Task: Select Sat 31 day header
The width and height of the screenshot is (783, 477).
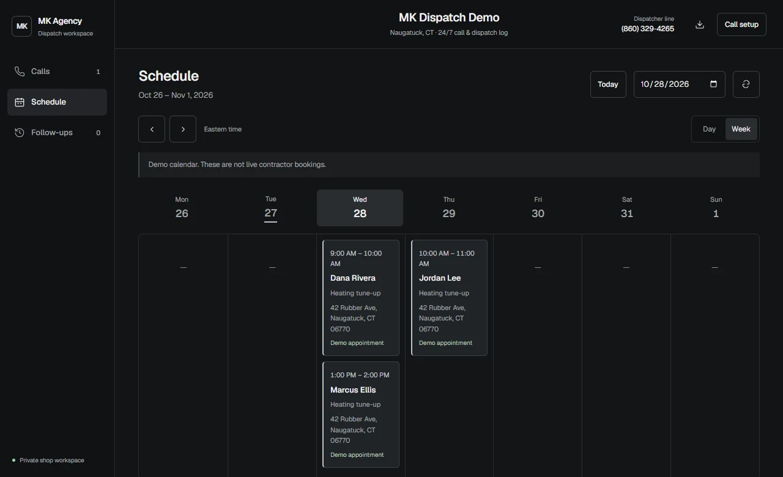Action: (627, 208)
